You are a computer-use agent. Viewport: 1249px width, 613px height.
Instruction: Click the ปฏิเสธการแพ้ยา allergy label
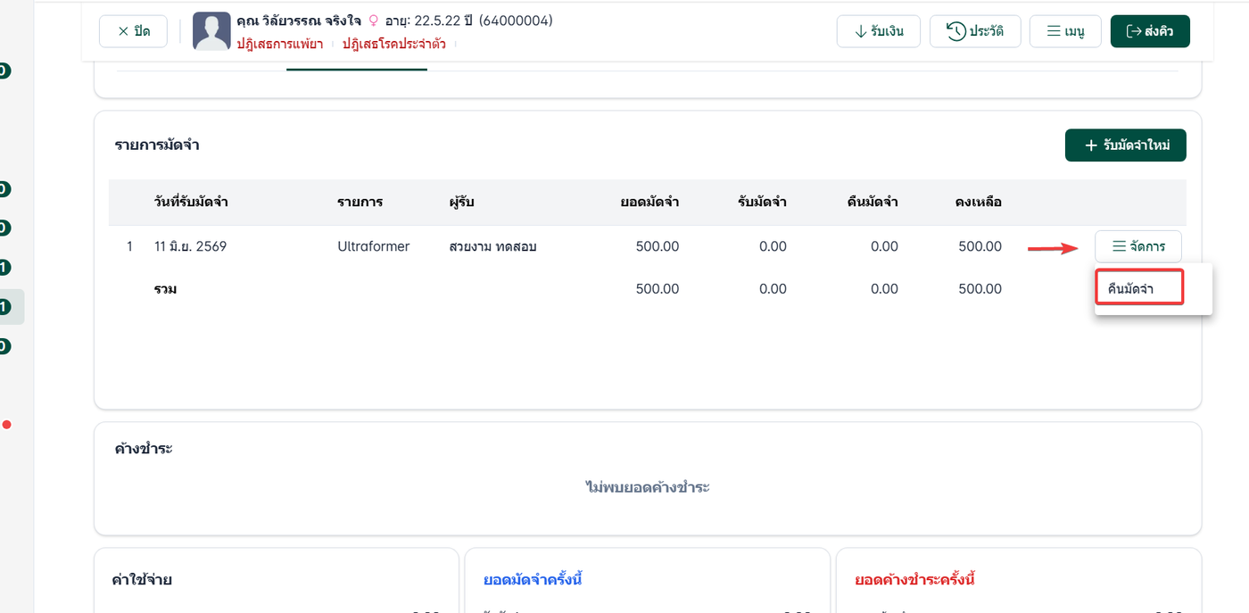280,43
